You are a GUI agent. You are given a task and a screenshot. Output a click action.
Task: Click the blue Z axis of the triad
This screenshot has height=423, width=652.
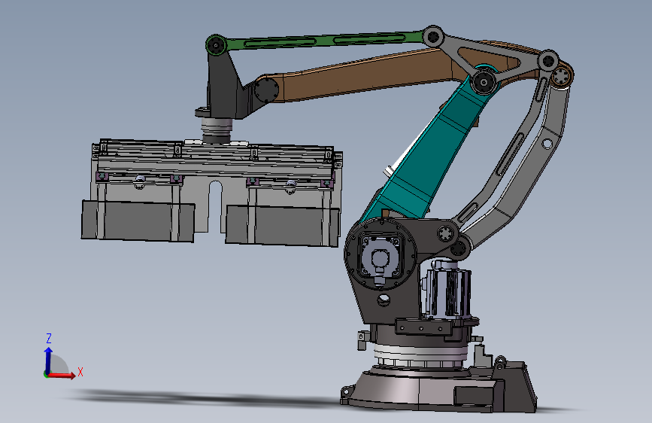48,361
